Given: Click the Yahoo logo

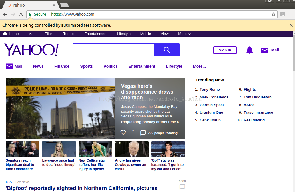Looking at the screenshot, I should pyautogui.click(x=31, y=50).
